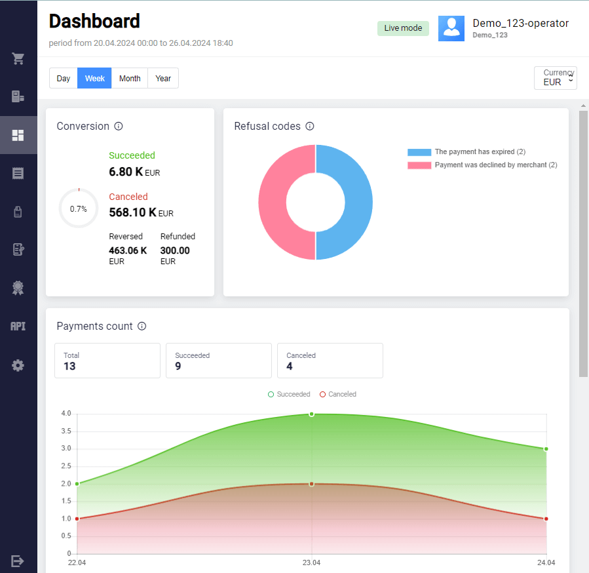Click info icon beside Payments count
This screenshot has width=589, height=573.
point(142,326)
